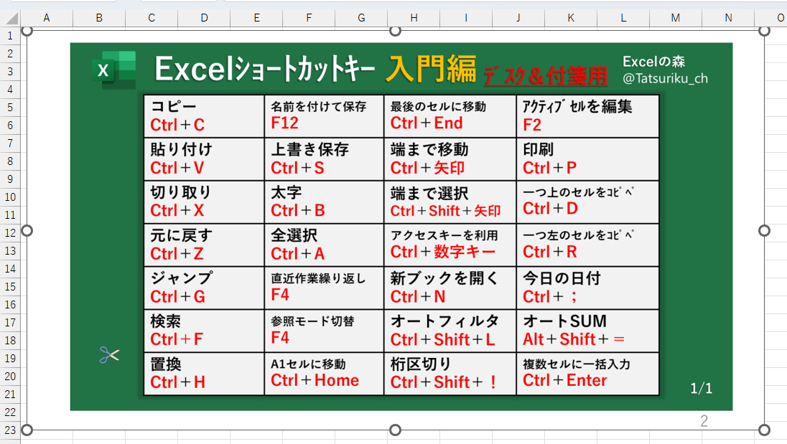The width and height of the screenshot is (787, 444).
Task: Select column I header
Action: [466, 18]
